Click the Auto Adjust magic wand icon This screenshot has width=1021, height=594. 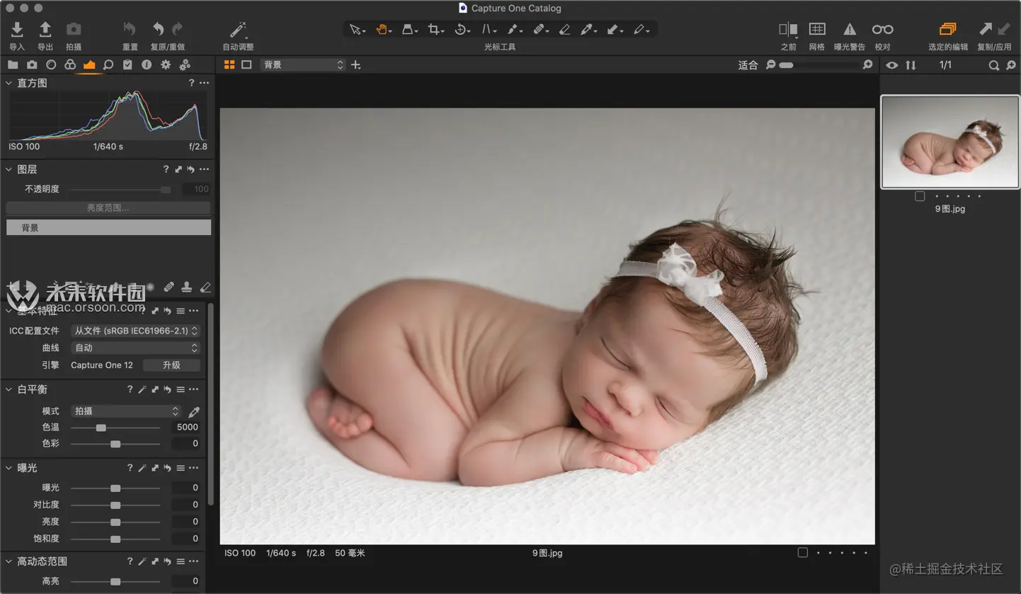click(x=238, y=29)
